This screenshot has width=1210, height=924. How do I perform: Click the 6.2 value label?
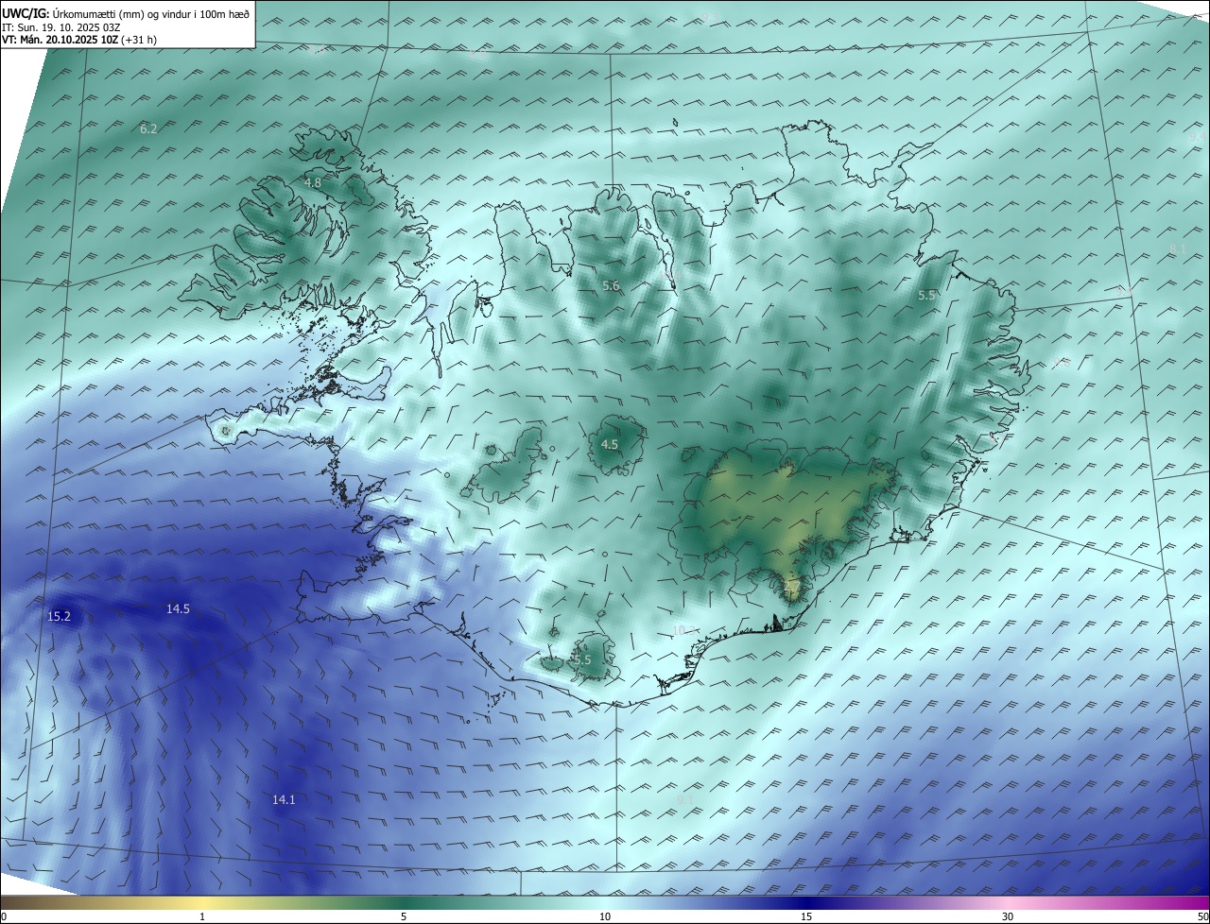(x=148, y=128)
